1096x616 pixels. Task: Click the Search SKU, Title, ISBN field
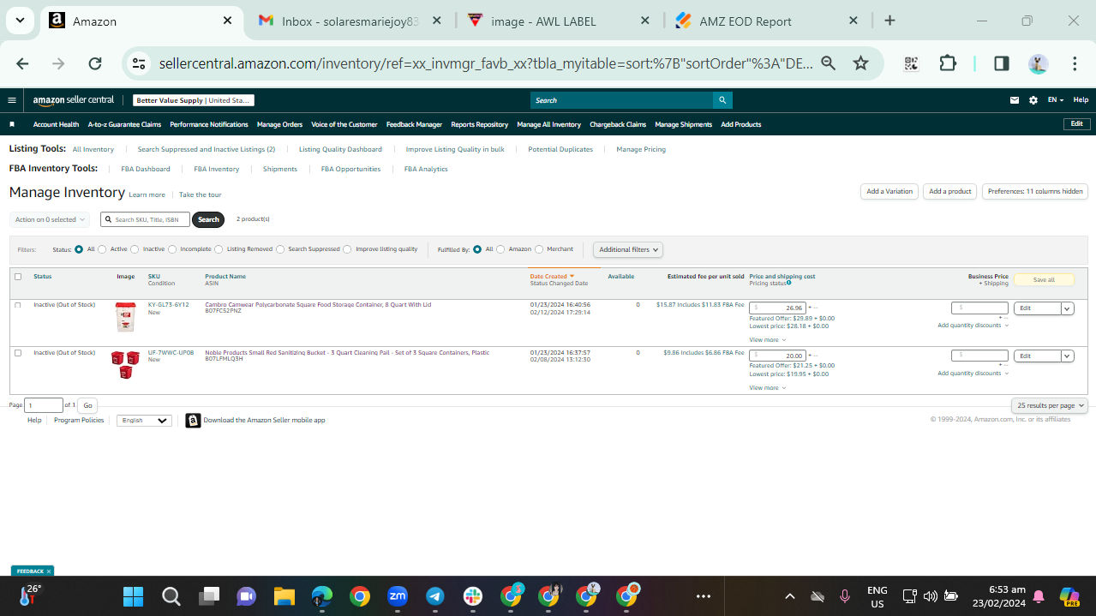145,219
